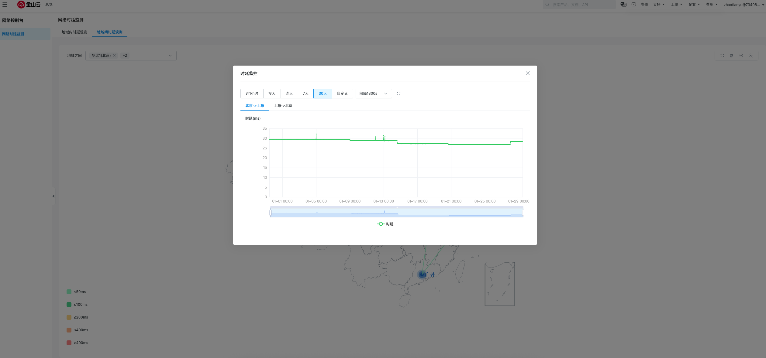766x358 pixels.
Task: Open the 费用 dropdown menu
Action: 712,5
